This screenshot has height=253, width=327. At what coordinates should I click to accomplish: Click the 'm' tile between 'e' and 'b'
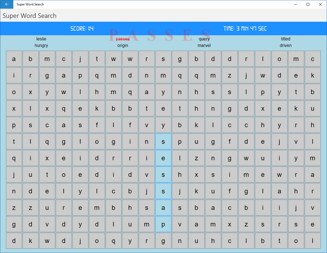coord(97,208)
